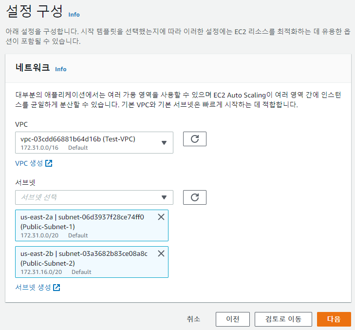The height and width of the screenshot is (330, 355).
Task: Click the refresh icon next to VPC dropdown
Action: click(x=194, y=139)
